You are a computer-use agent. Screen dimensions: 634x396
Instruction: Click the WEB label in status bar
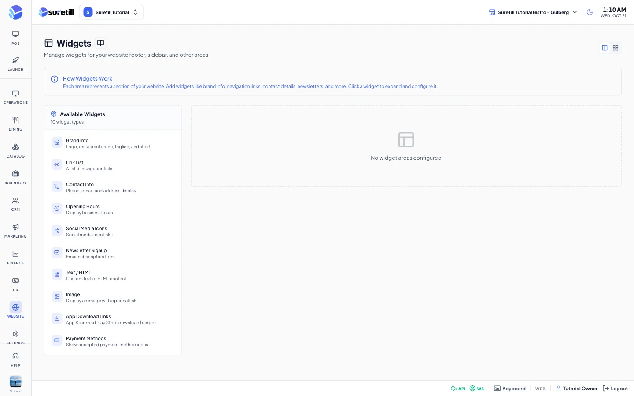pyautogui.click(x=540, y=389)
